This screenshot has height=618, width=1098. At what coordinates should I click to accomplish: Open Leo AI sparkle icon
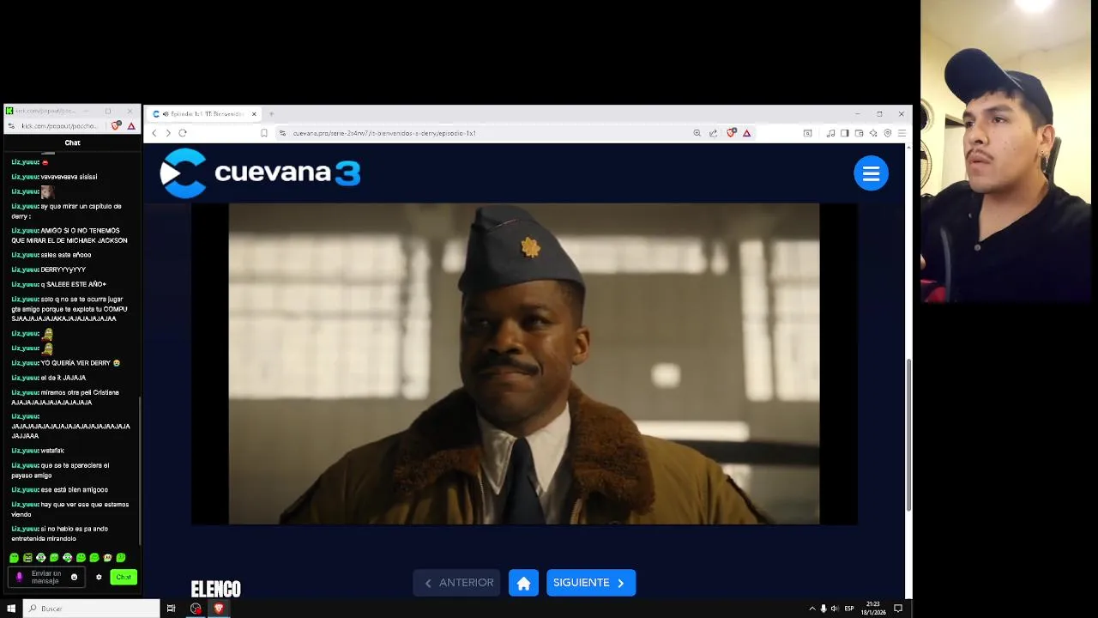(x=873, y=133)
